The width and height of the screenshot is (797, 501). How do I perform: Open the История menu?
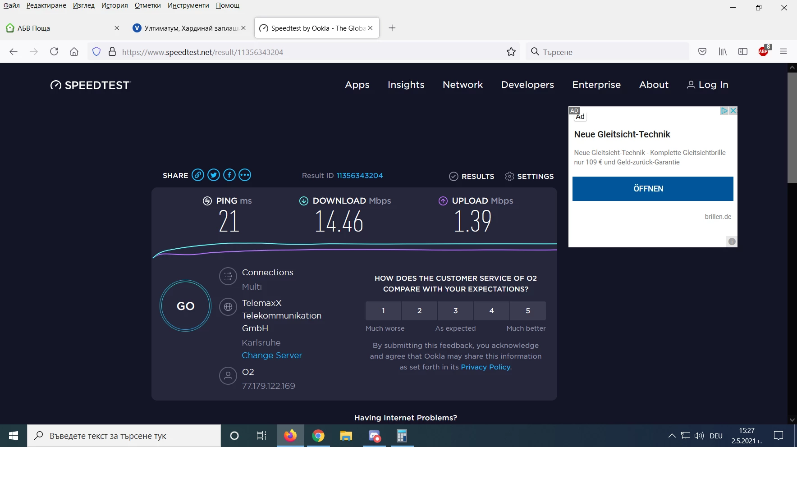[115, 5]
